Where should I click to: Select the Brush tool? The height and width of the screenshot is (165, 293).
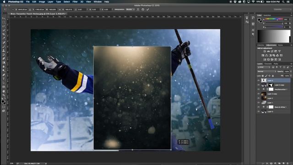4,46
